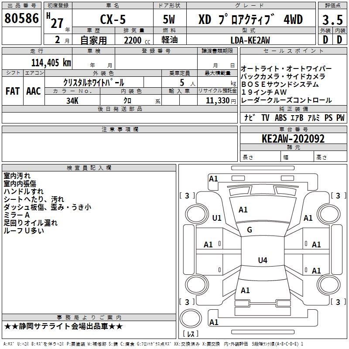The image size is (349, 349).
Task: Click the PS equipment label
Action: (328, 117)
